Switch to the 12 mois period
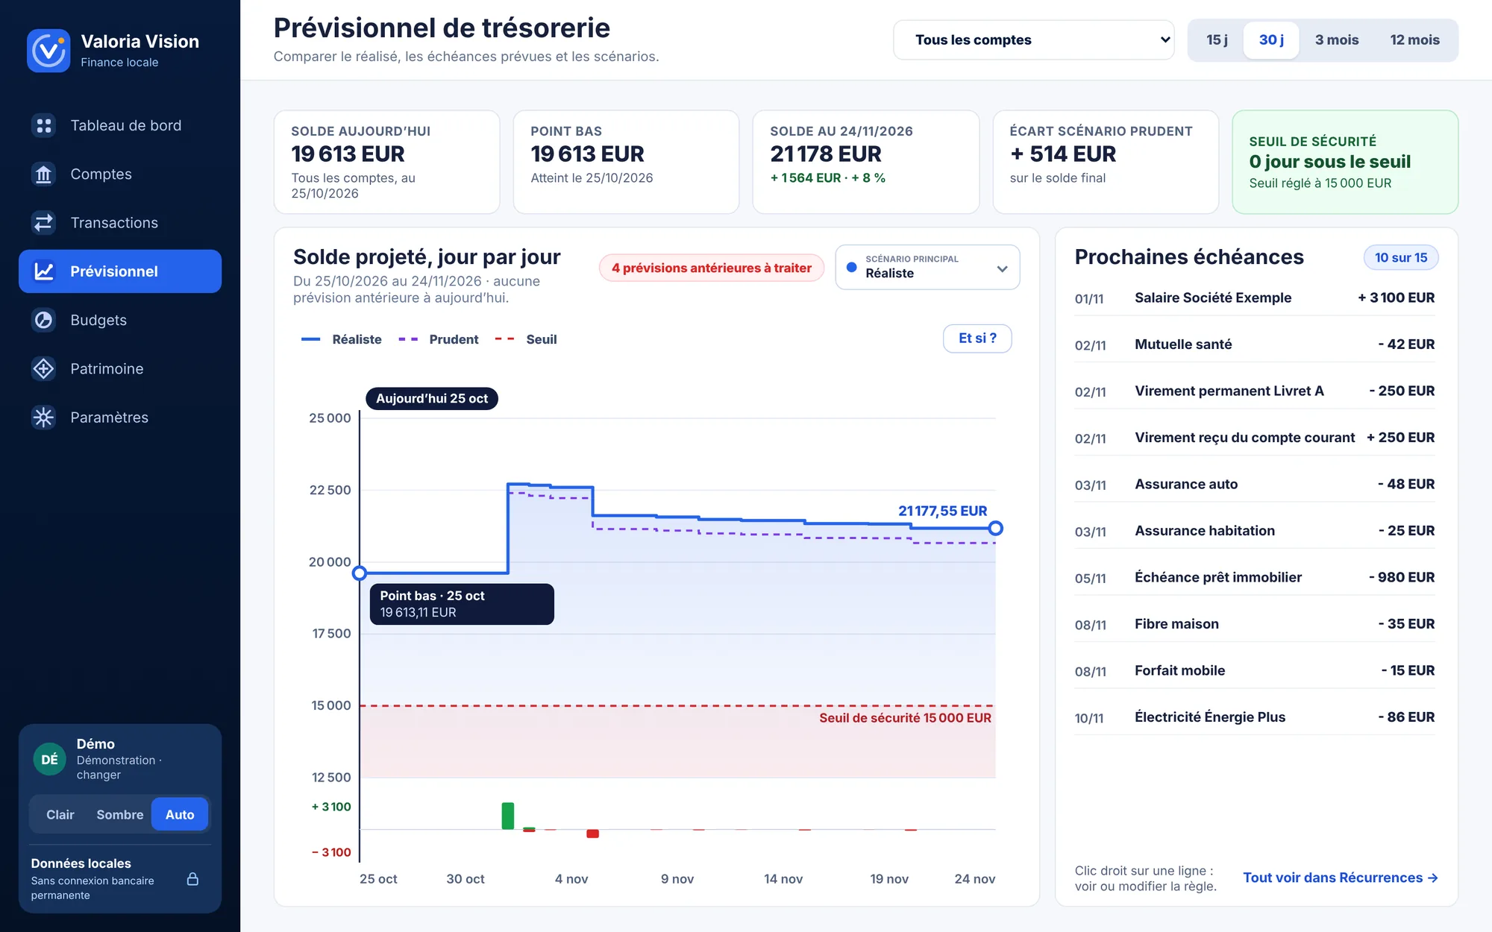 [1414, 40]
